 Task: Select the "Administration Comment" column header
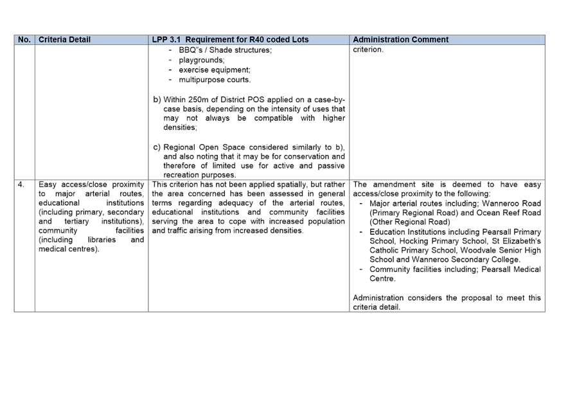tap(400, 40)
